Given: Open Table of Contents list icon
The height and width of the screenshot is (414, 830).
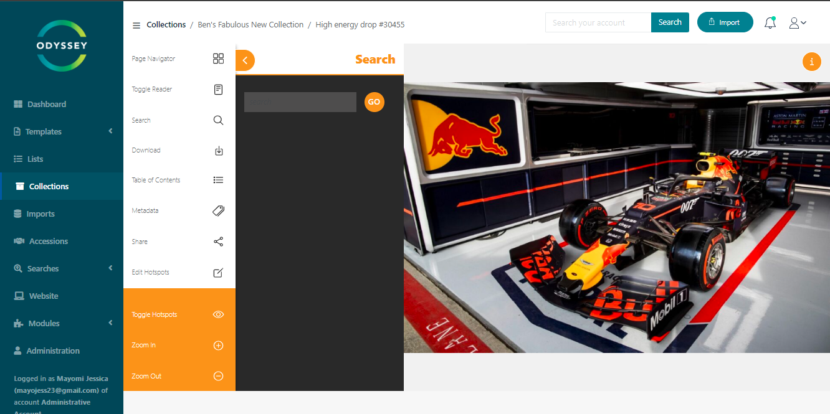Looking at the screenshot, I should [x=218, y=180].
